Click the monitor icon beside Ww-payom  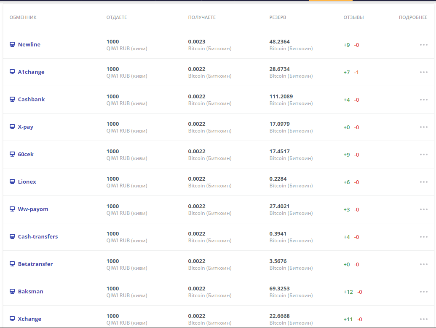pyautogui.click(x=12, y=209)
